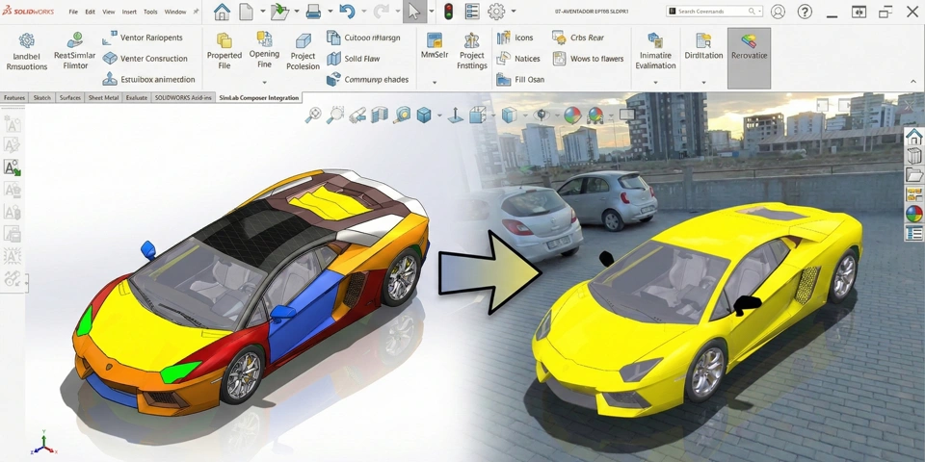This screenshot has width=925, height=462.
Task: Click the file file explorer folder in right task pane
Action: [x=913, y=175]
